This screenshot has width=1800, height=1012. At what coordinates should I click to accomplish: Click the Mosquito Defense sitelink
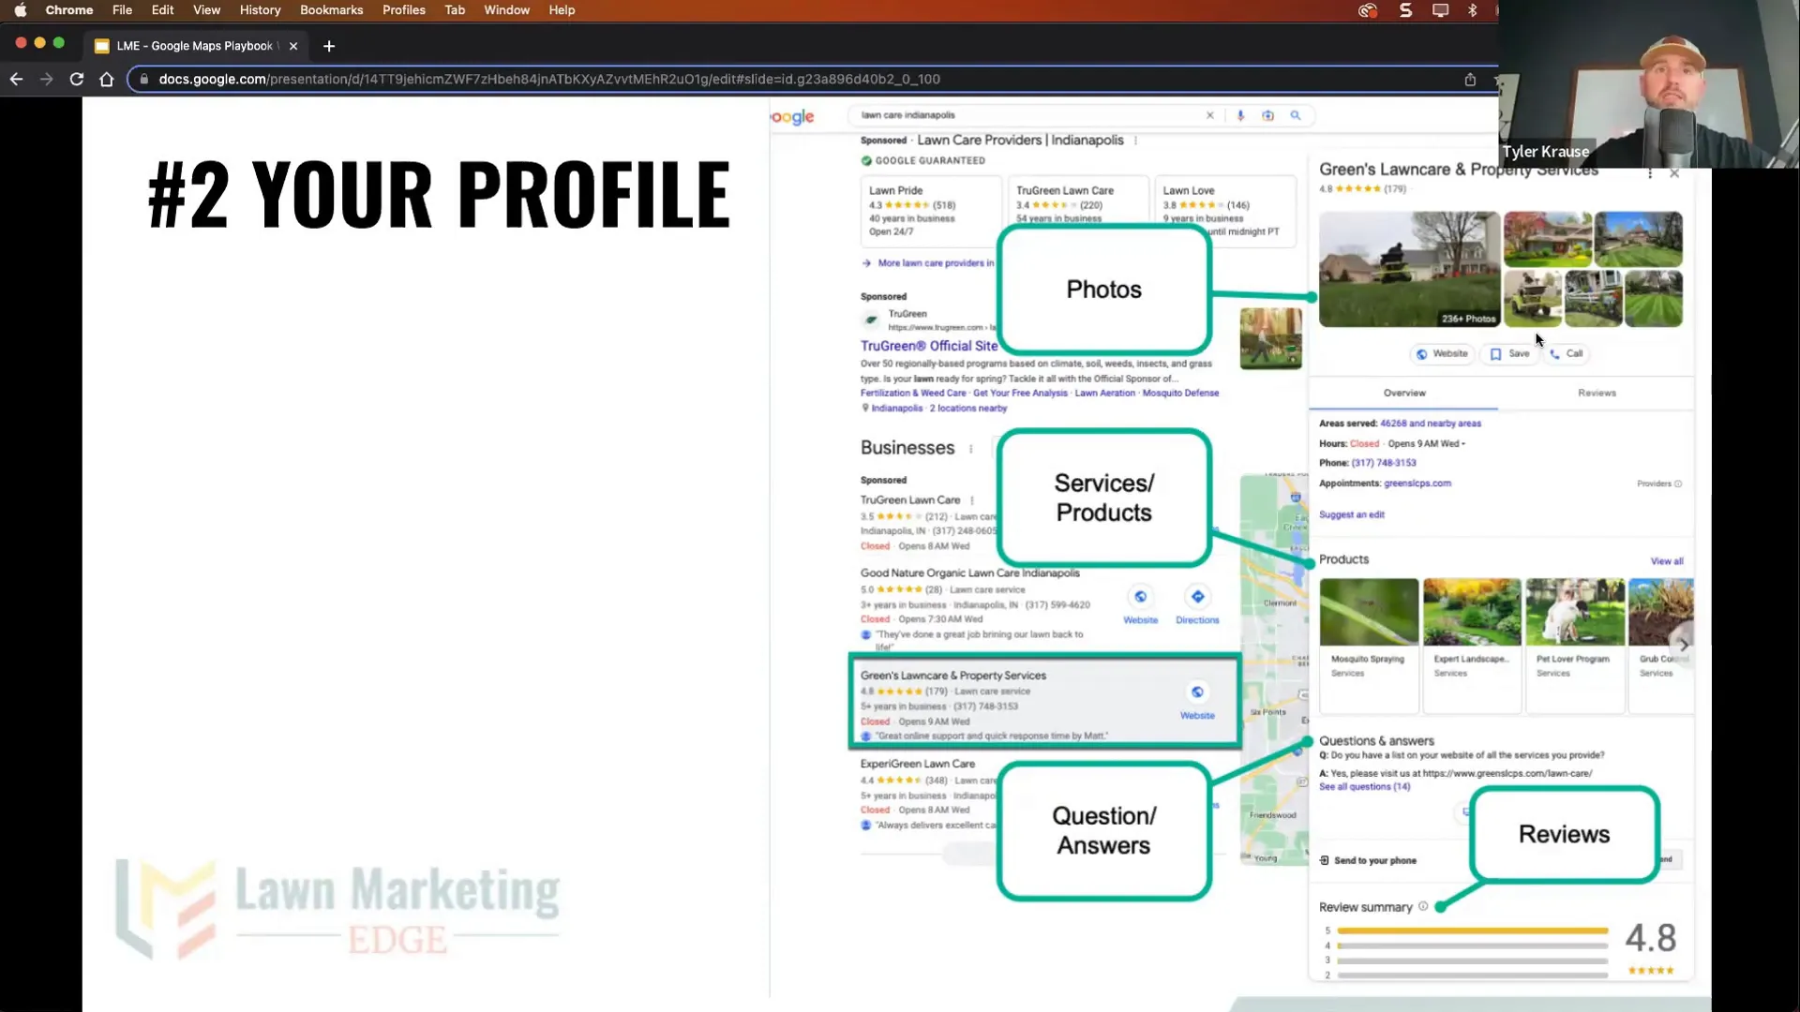1180,394
